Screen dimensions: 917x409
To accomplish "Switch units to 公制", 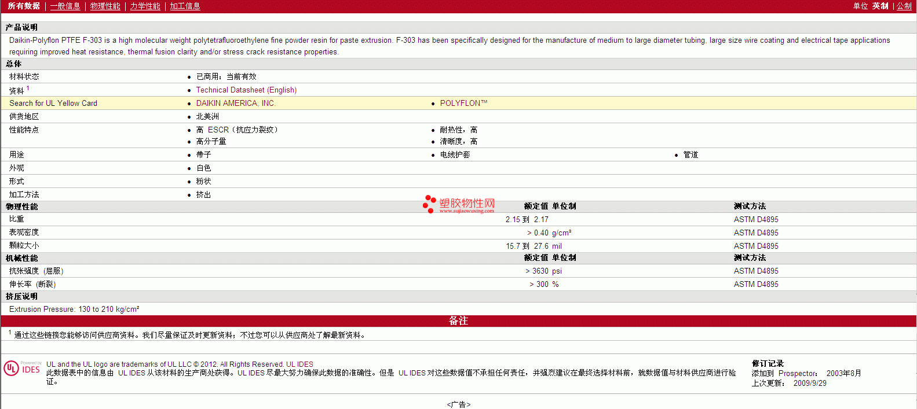I will pos(904,6).
